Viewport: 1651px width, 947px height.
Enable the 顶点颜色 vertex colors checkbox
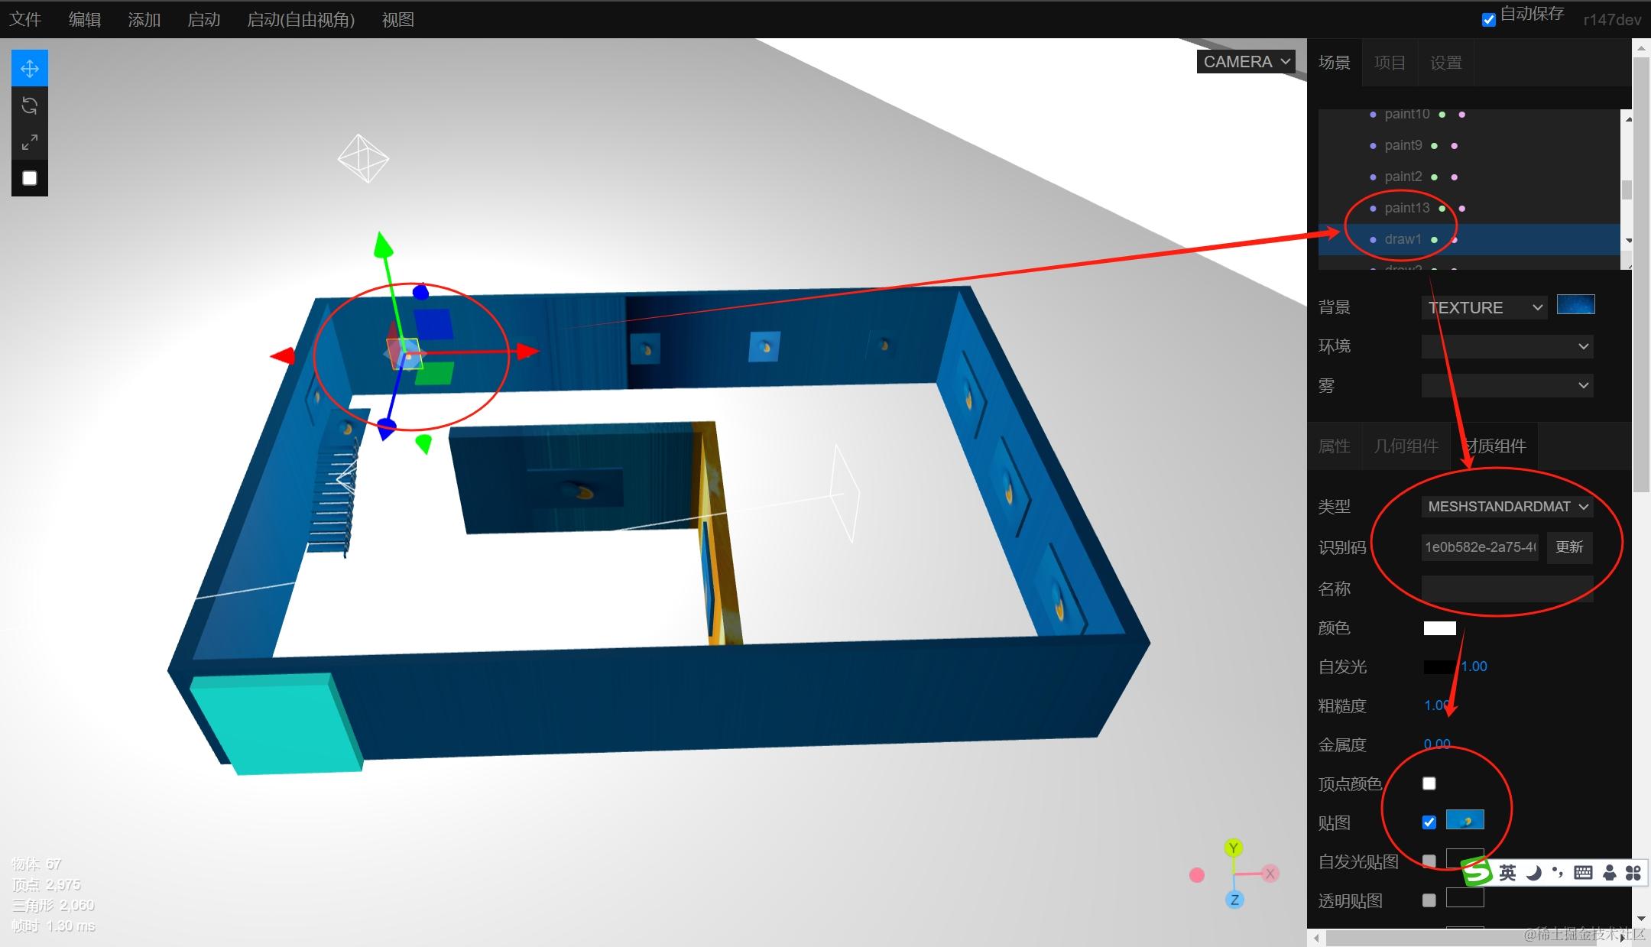[1429, 783]
